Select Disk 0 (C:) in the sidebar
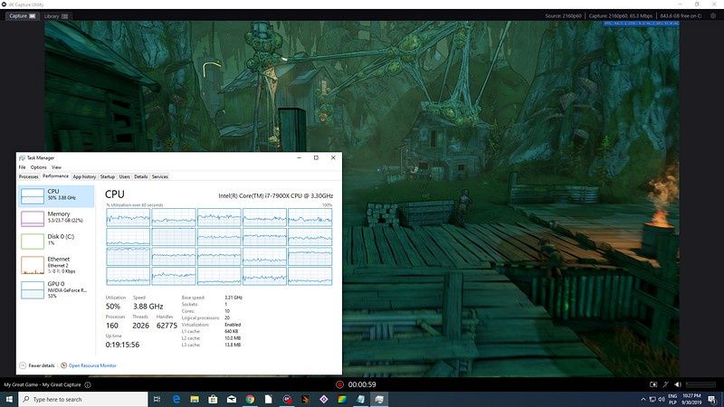Image resolution: width=724 pixels, height=407 pixels. point(56,241)
